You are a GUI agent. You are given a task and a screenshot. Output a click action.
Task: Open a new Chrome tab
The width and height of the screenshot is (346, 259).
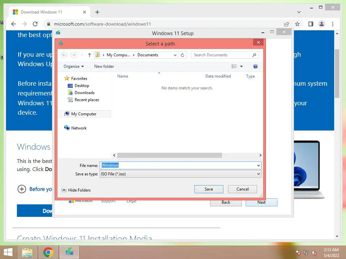tap(97, 12)
